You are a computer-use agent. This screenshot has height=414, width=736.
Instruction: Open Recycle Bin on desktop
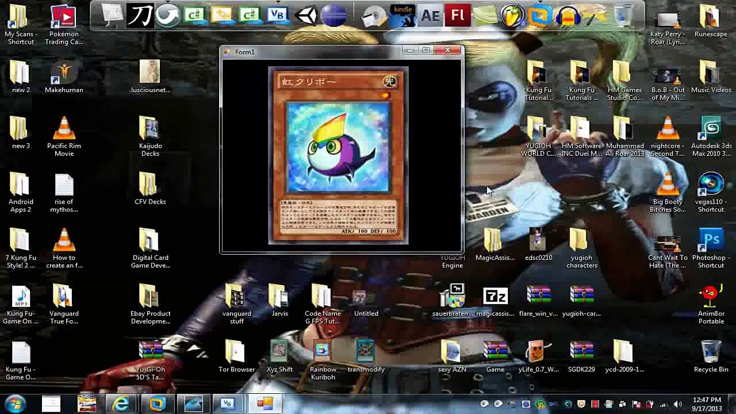(711, 356)
